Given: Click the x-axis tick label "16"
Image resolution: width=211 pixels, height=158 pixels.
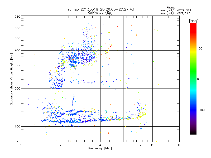Looking at the screenshot, I should click(179, 145).
